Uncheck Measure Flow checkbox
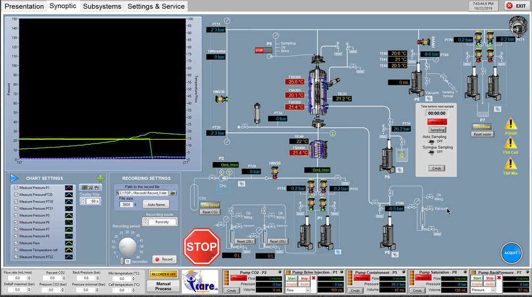This screenshot has width=532, height=297. tap(16, 243)
